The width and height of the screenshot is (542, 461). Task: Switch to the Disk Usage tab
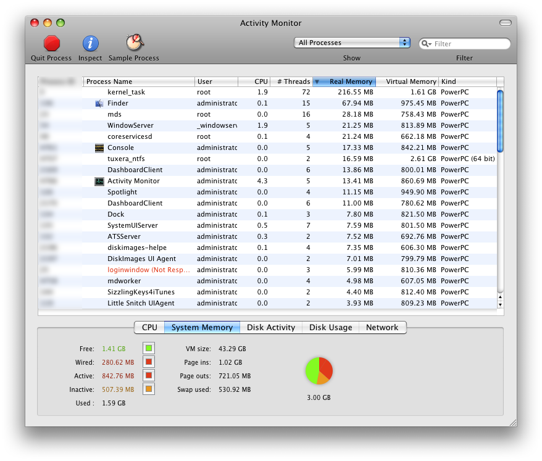(330, 327)
